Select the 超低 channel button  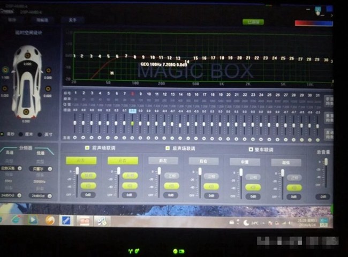[286, 162]
